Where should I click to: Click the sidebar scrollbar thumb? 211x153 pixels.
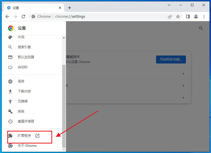pyautogui.click(x=64, y=106)
